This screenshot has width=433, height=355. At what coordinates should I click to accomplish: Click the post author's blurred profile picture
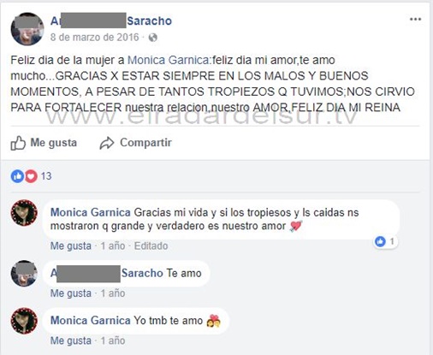27,29
